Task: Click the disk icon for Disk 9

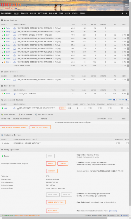Action: point(14,62)
